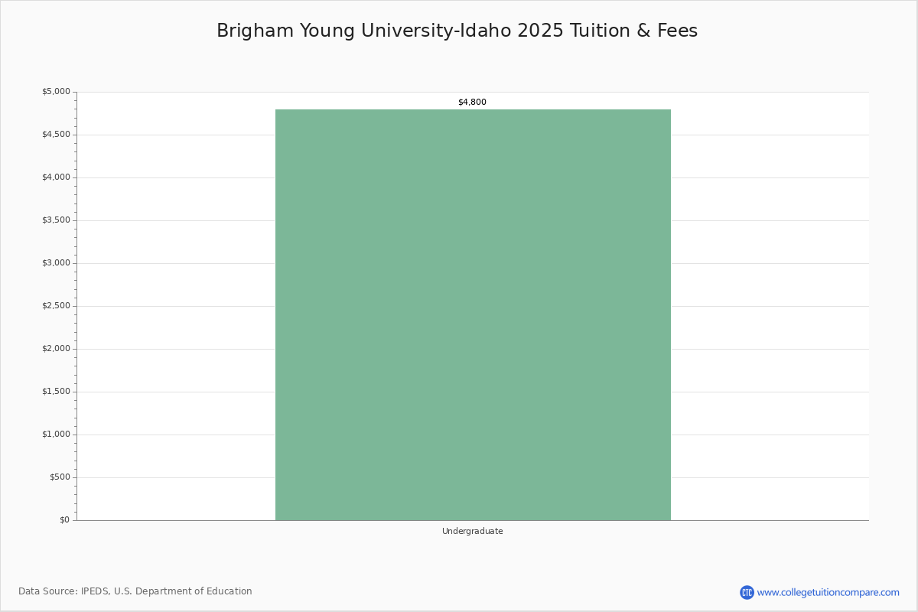
Task: Click the $3,000 y-axis label
Action: pos(56,263)
